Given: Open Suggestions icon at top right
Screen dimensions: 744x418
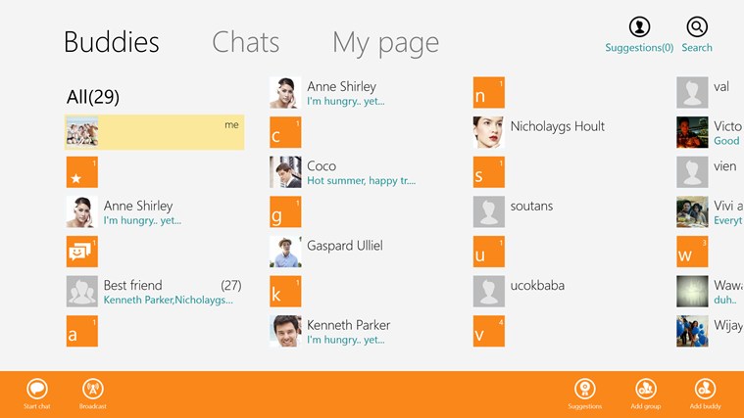Looking at the screenshot, I should (x=639, y=27).
